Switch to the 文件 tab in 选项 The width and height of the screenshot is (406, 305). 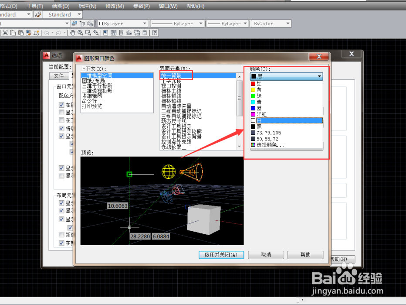[x=59, y=75]
